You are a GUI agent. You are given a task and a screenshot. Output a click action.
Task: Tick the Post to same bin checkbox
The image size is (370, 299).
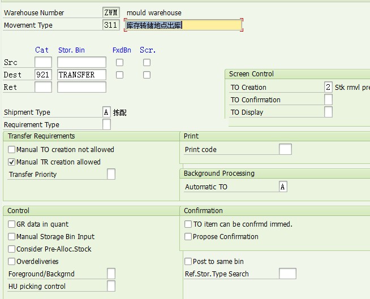[x=188, y=262]
